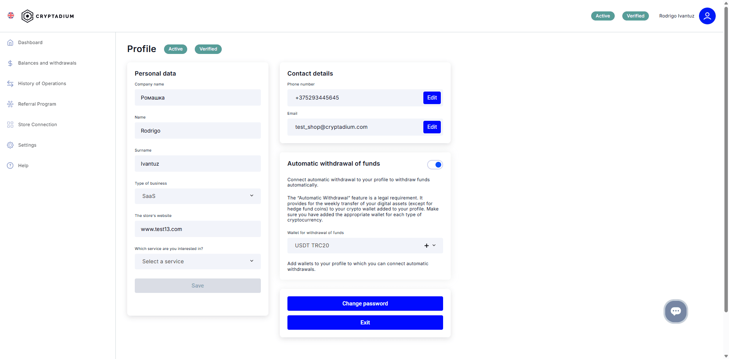Open the Select a service dropdown
Viewport: 729px width, 359px height.
(x=197, y=261)
